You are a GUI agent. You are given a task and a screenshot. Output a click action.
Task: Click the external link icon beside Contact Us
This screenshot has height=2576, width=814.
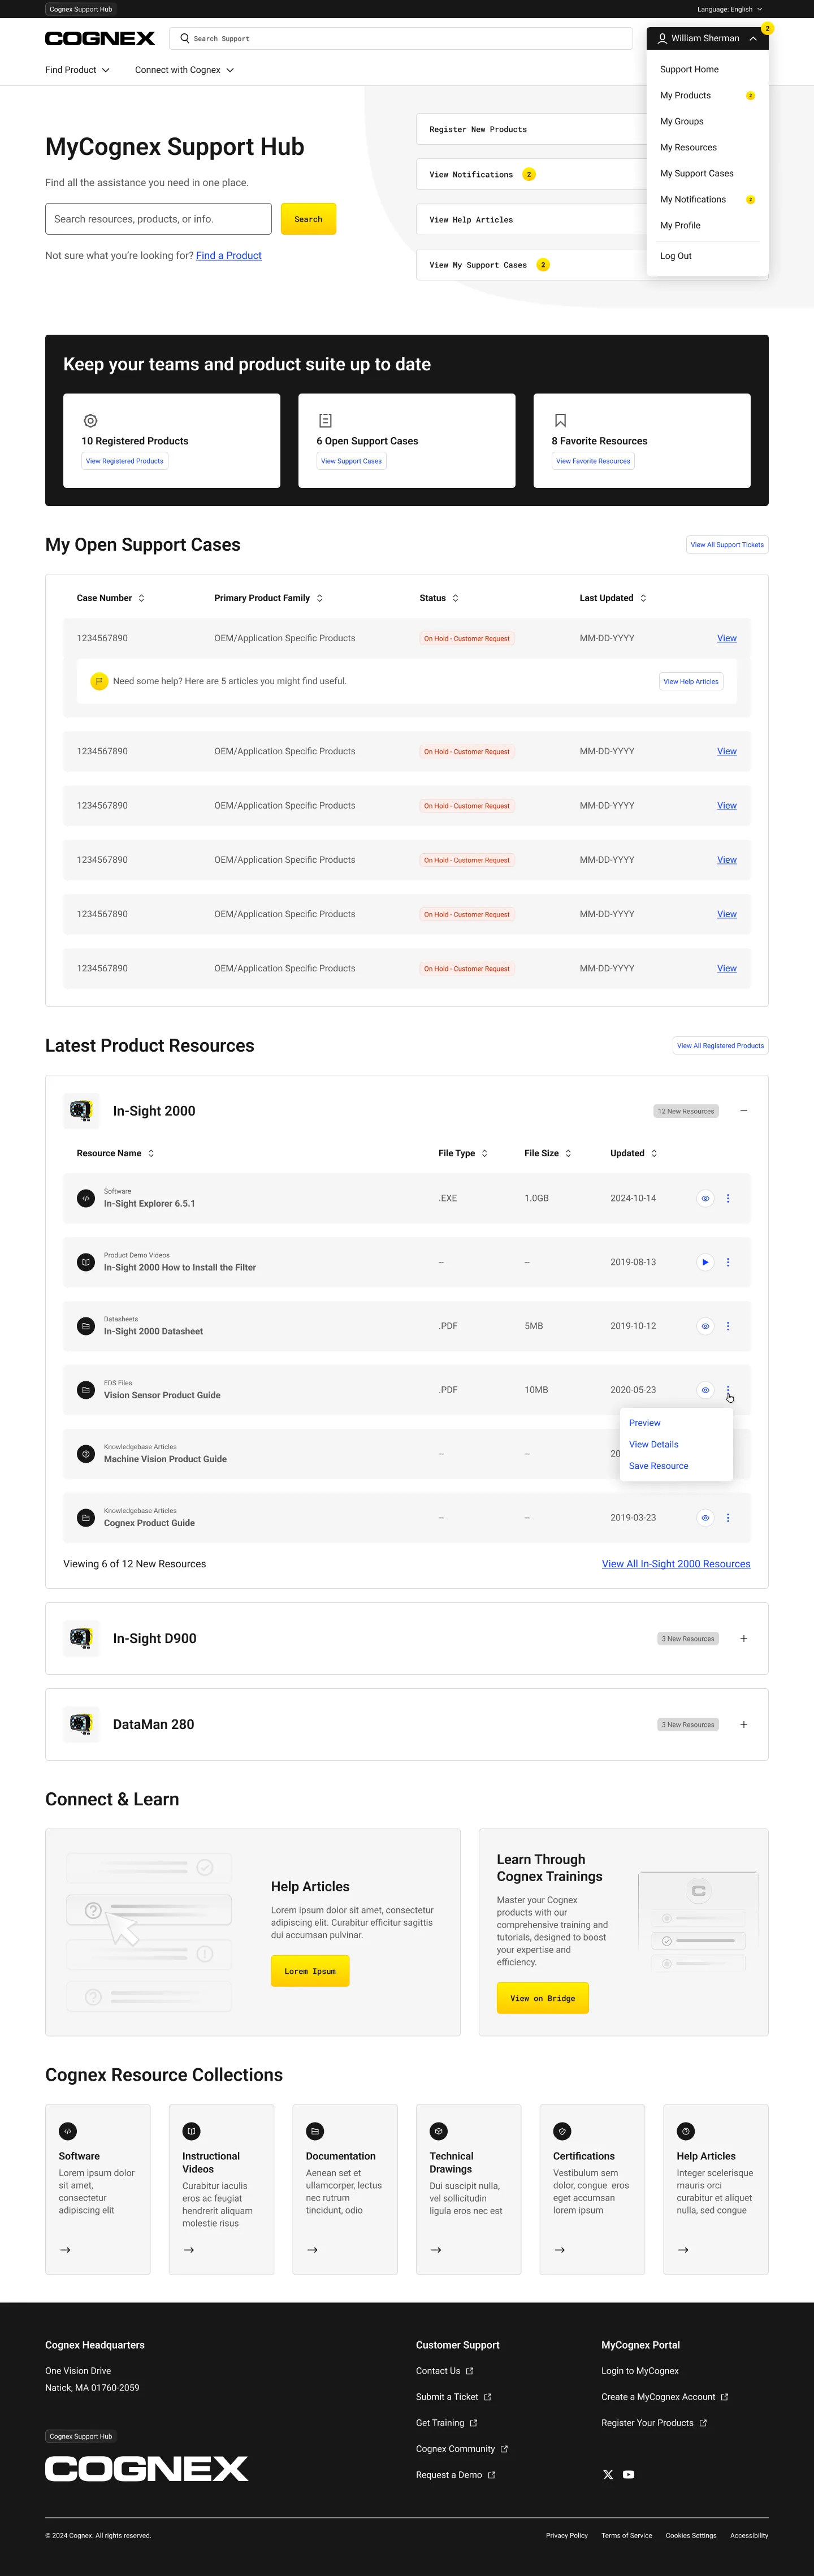pyautogui.click(x=470, y=2371)
